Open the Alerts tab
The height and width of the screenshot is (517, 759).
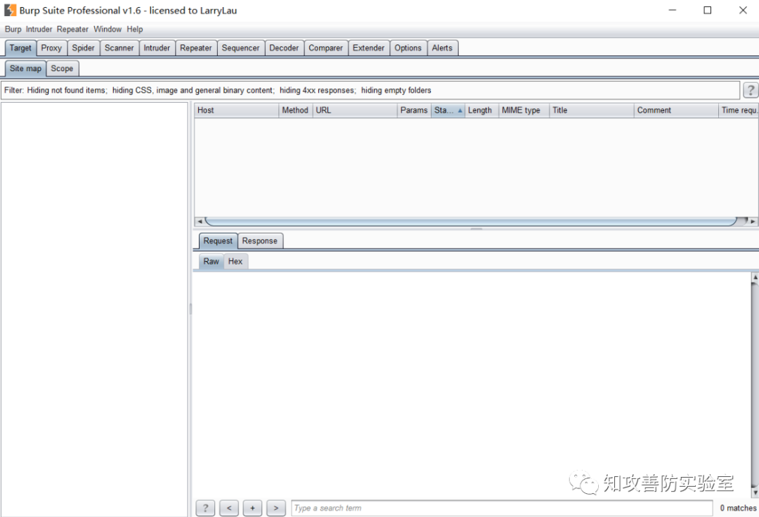coord(443,48)
